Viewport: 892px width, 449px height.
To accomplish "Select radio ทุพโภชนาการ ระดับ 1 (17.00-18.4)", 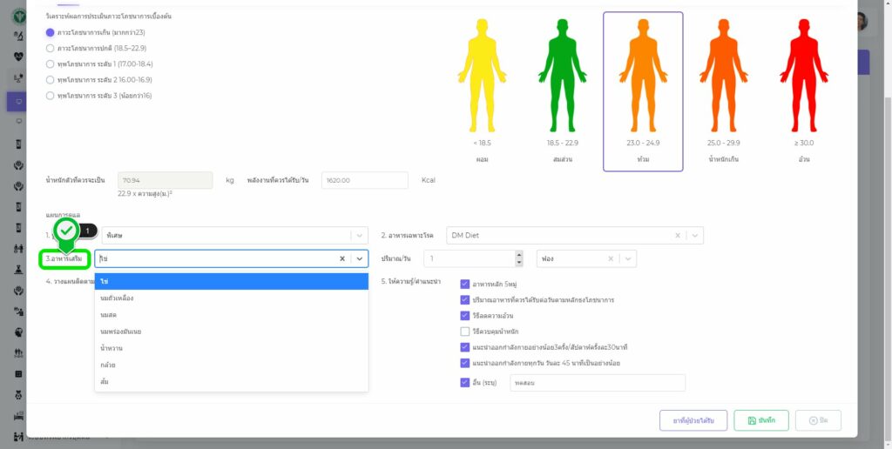I will (x=51, y=64).
